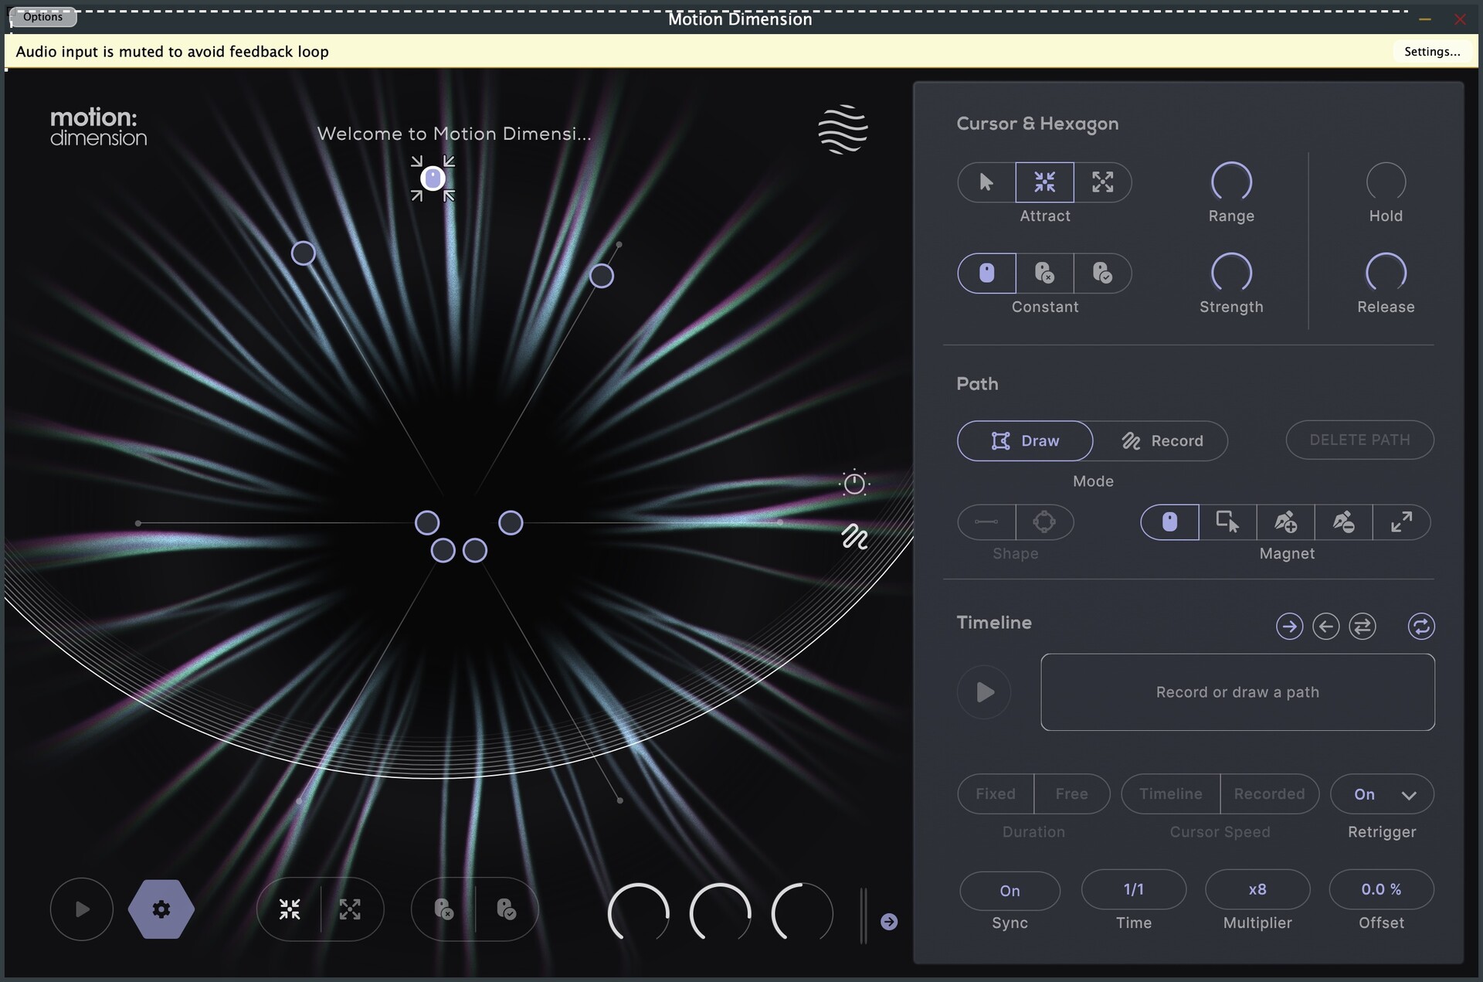Select the normal pointer cursor mode
Image resolution: width=1483 pixels, height=982 pixels.
pyautogui.click(x=986, y=182)
